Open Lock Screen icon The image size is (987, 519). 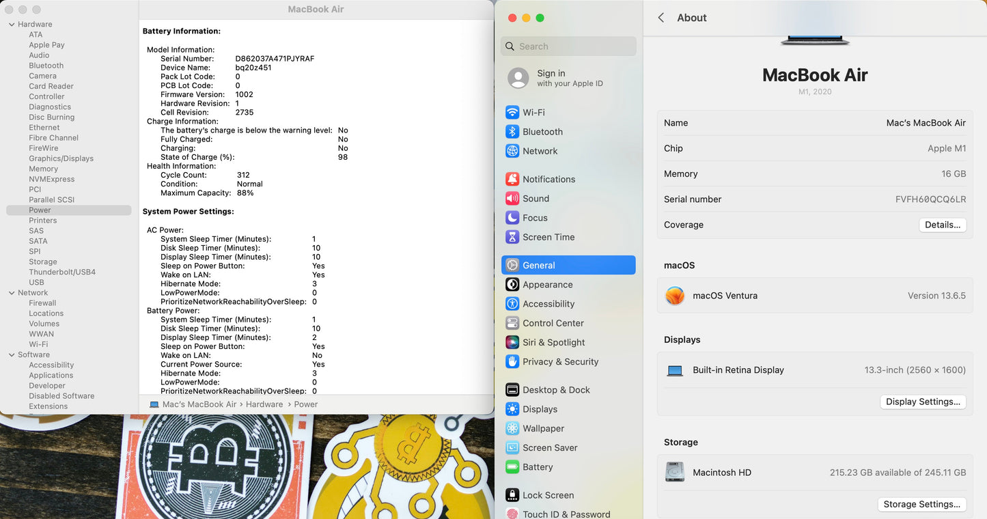coord(512,495)
